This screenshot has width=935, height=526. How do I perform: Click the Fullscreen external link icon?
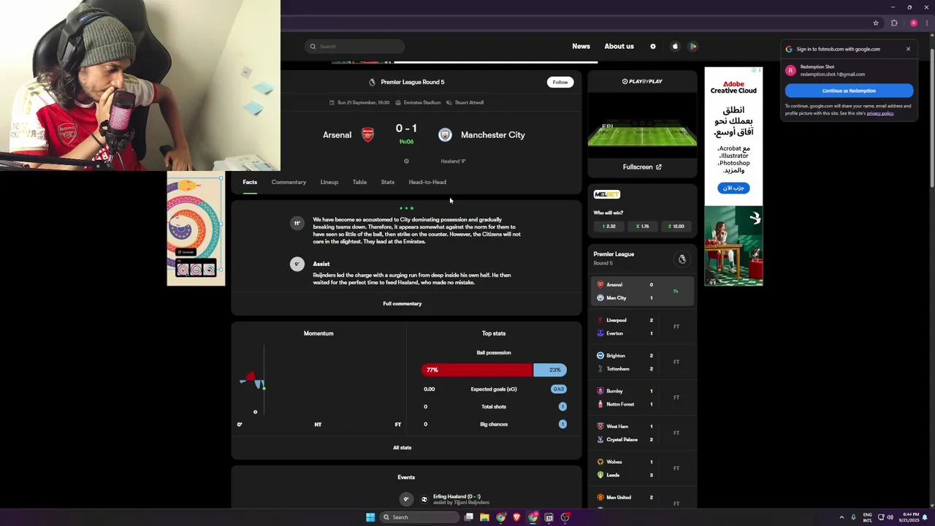tap(659, 167)
